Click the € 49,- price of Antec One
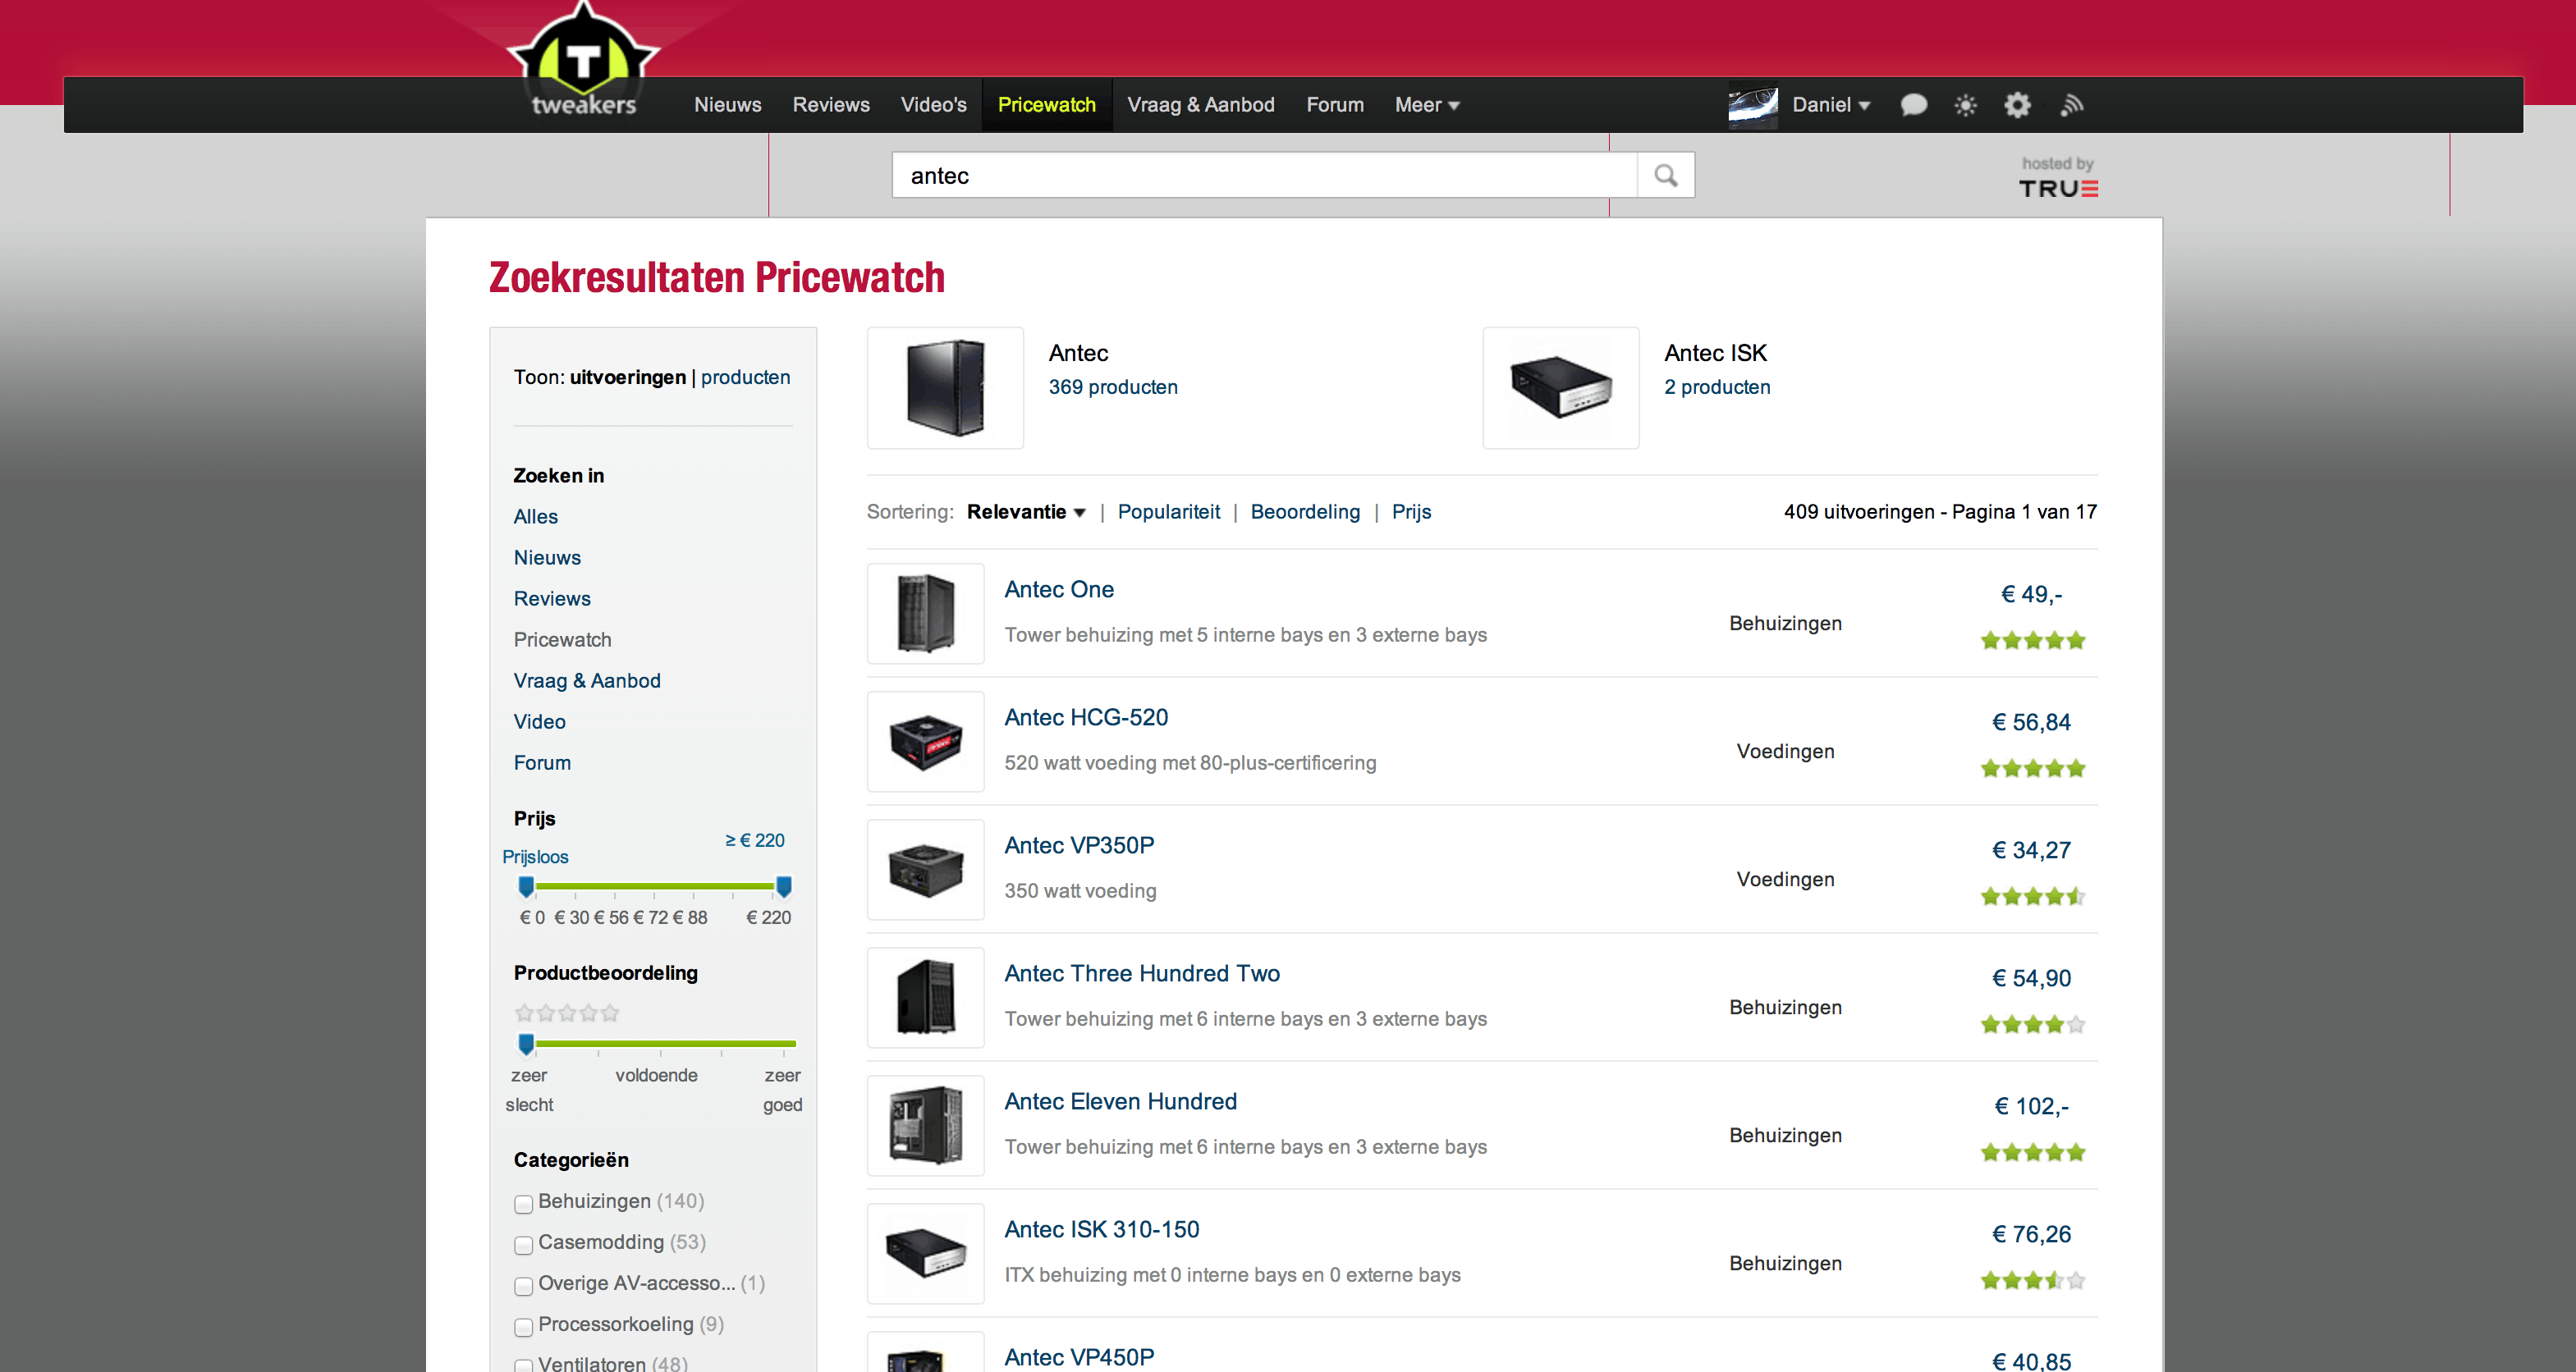This screenshot has height=1372, width=2576. pos(2031,595)
